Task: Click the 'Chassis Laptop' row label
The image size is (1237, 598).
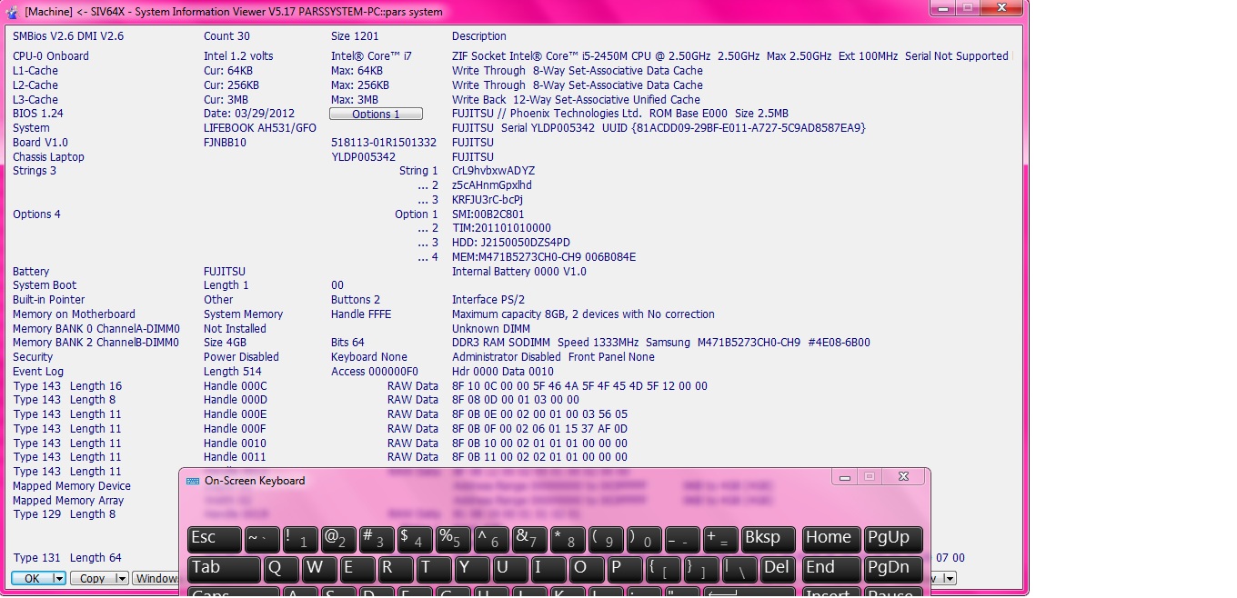Action: [48, 157]
